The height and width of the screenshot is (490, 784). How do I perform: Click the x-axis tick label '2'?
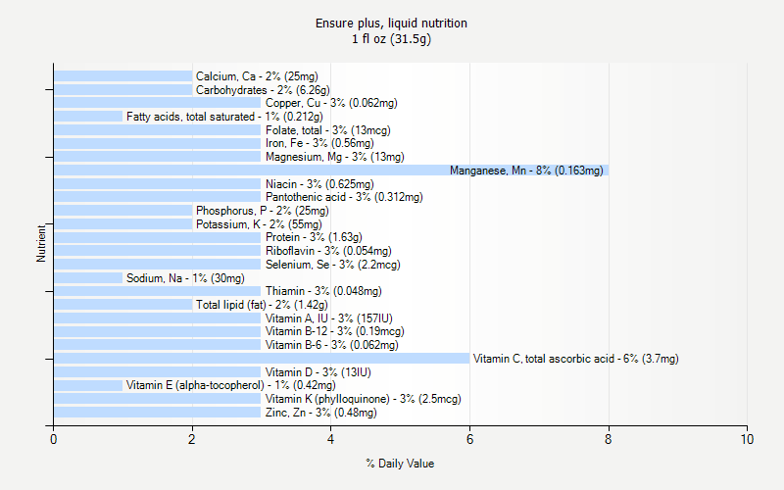tap(192, 439)
